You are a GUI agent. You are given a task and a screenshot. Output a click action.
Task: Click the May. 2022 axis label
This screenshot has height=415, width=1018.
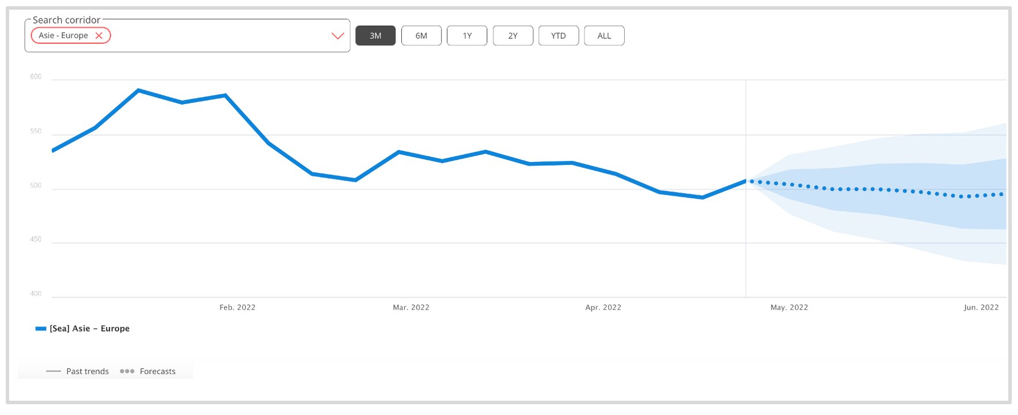pyautogui.click(x=789, y=308)
